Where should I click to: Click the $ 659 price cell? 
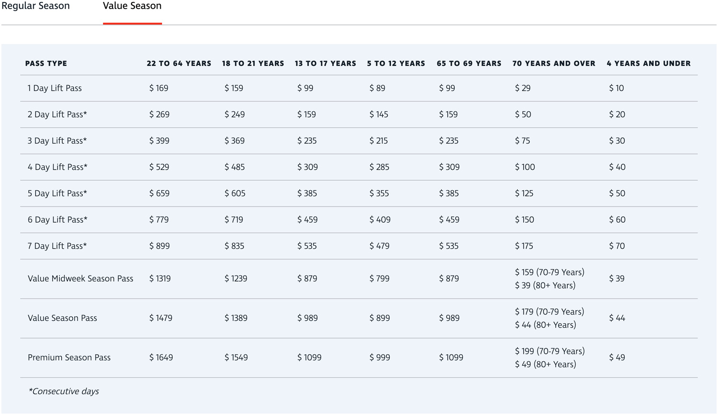click(159, 194)
